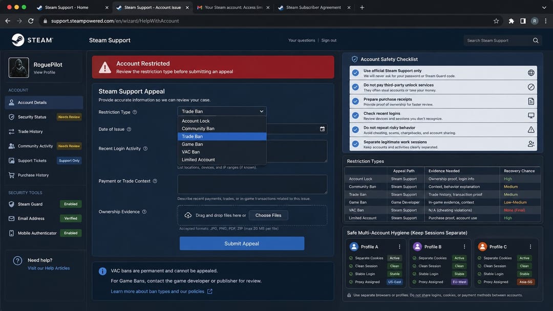The height and width of the screenshot is (311, 553).
Task: Click the Choose Files button
Action: point(268,215)
